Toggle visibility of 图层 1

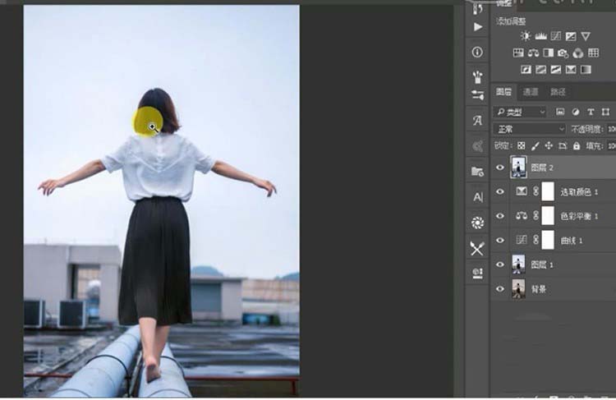tap(499, 264)
